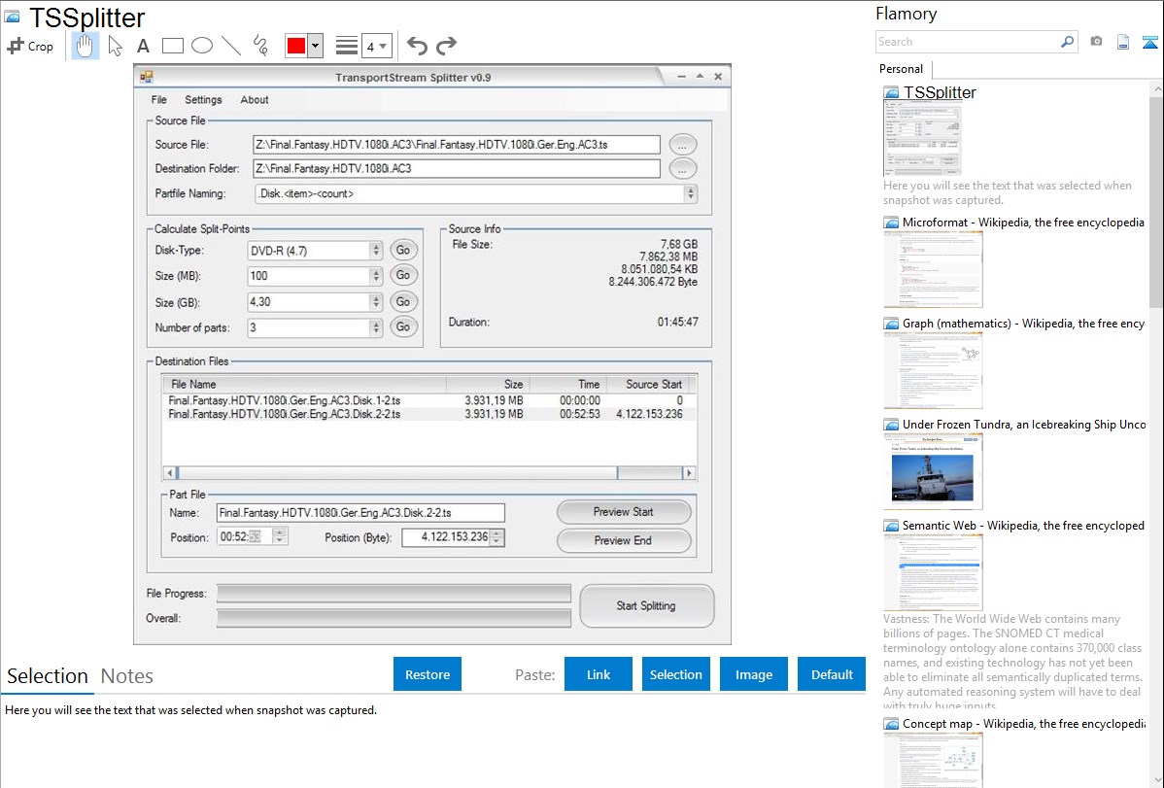Click the red color swatch
Viewport: 1164px width, 788px height.
[296, 46]
